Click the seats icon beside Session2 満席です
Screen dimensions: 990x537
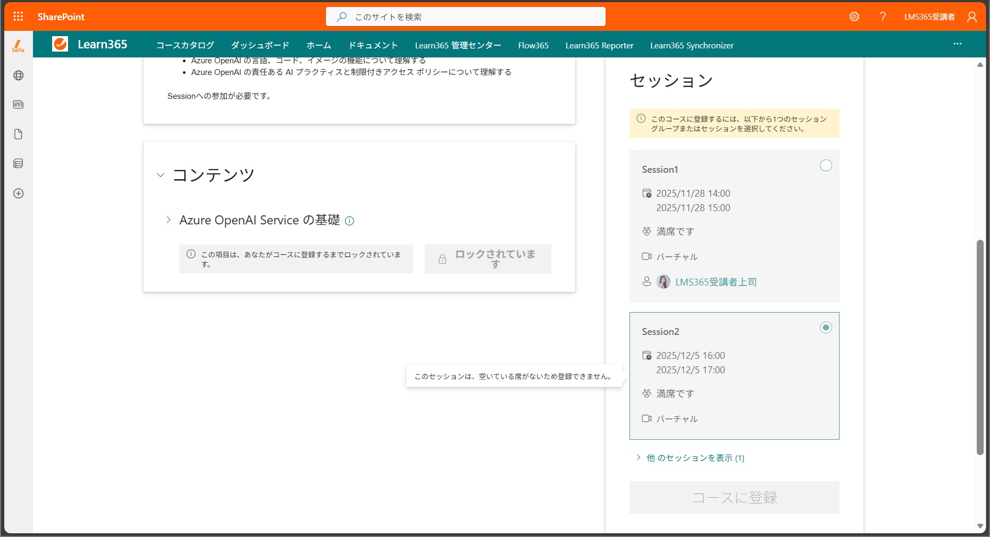[x=647, y=393]
